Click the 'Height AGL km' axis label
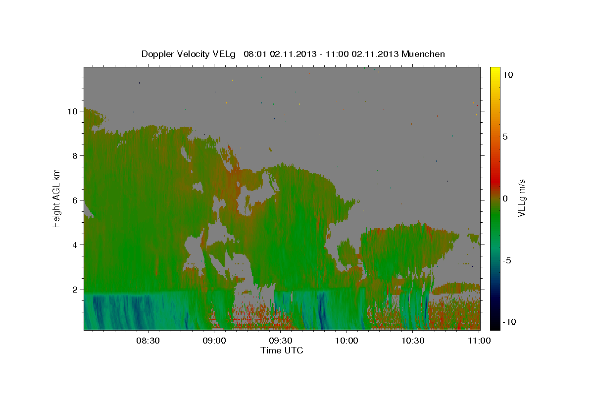The width and height of the screenshot is (594, 396). pos(57,198)
